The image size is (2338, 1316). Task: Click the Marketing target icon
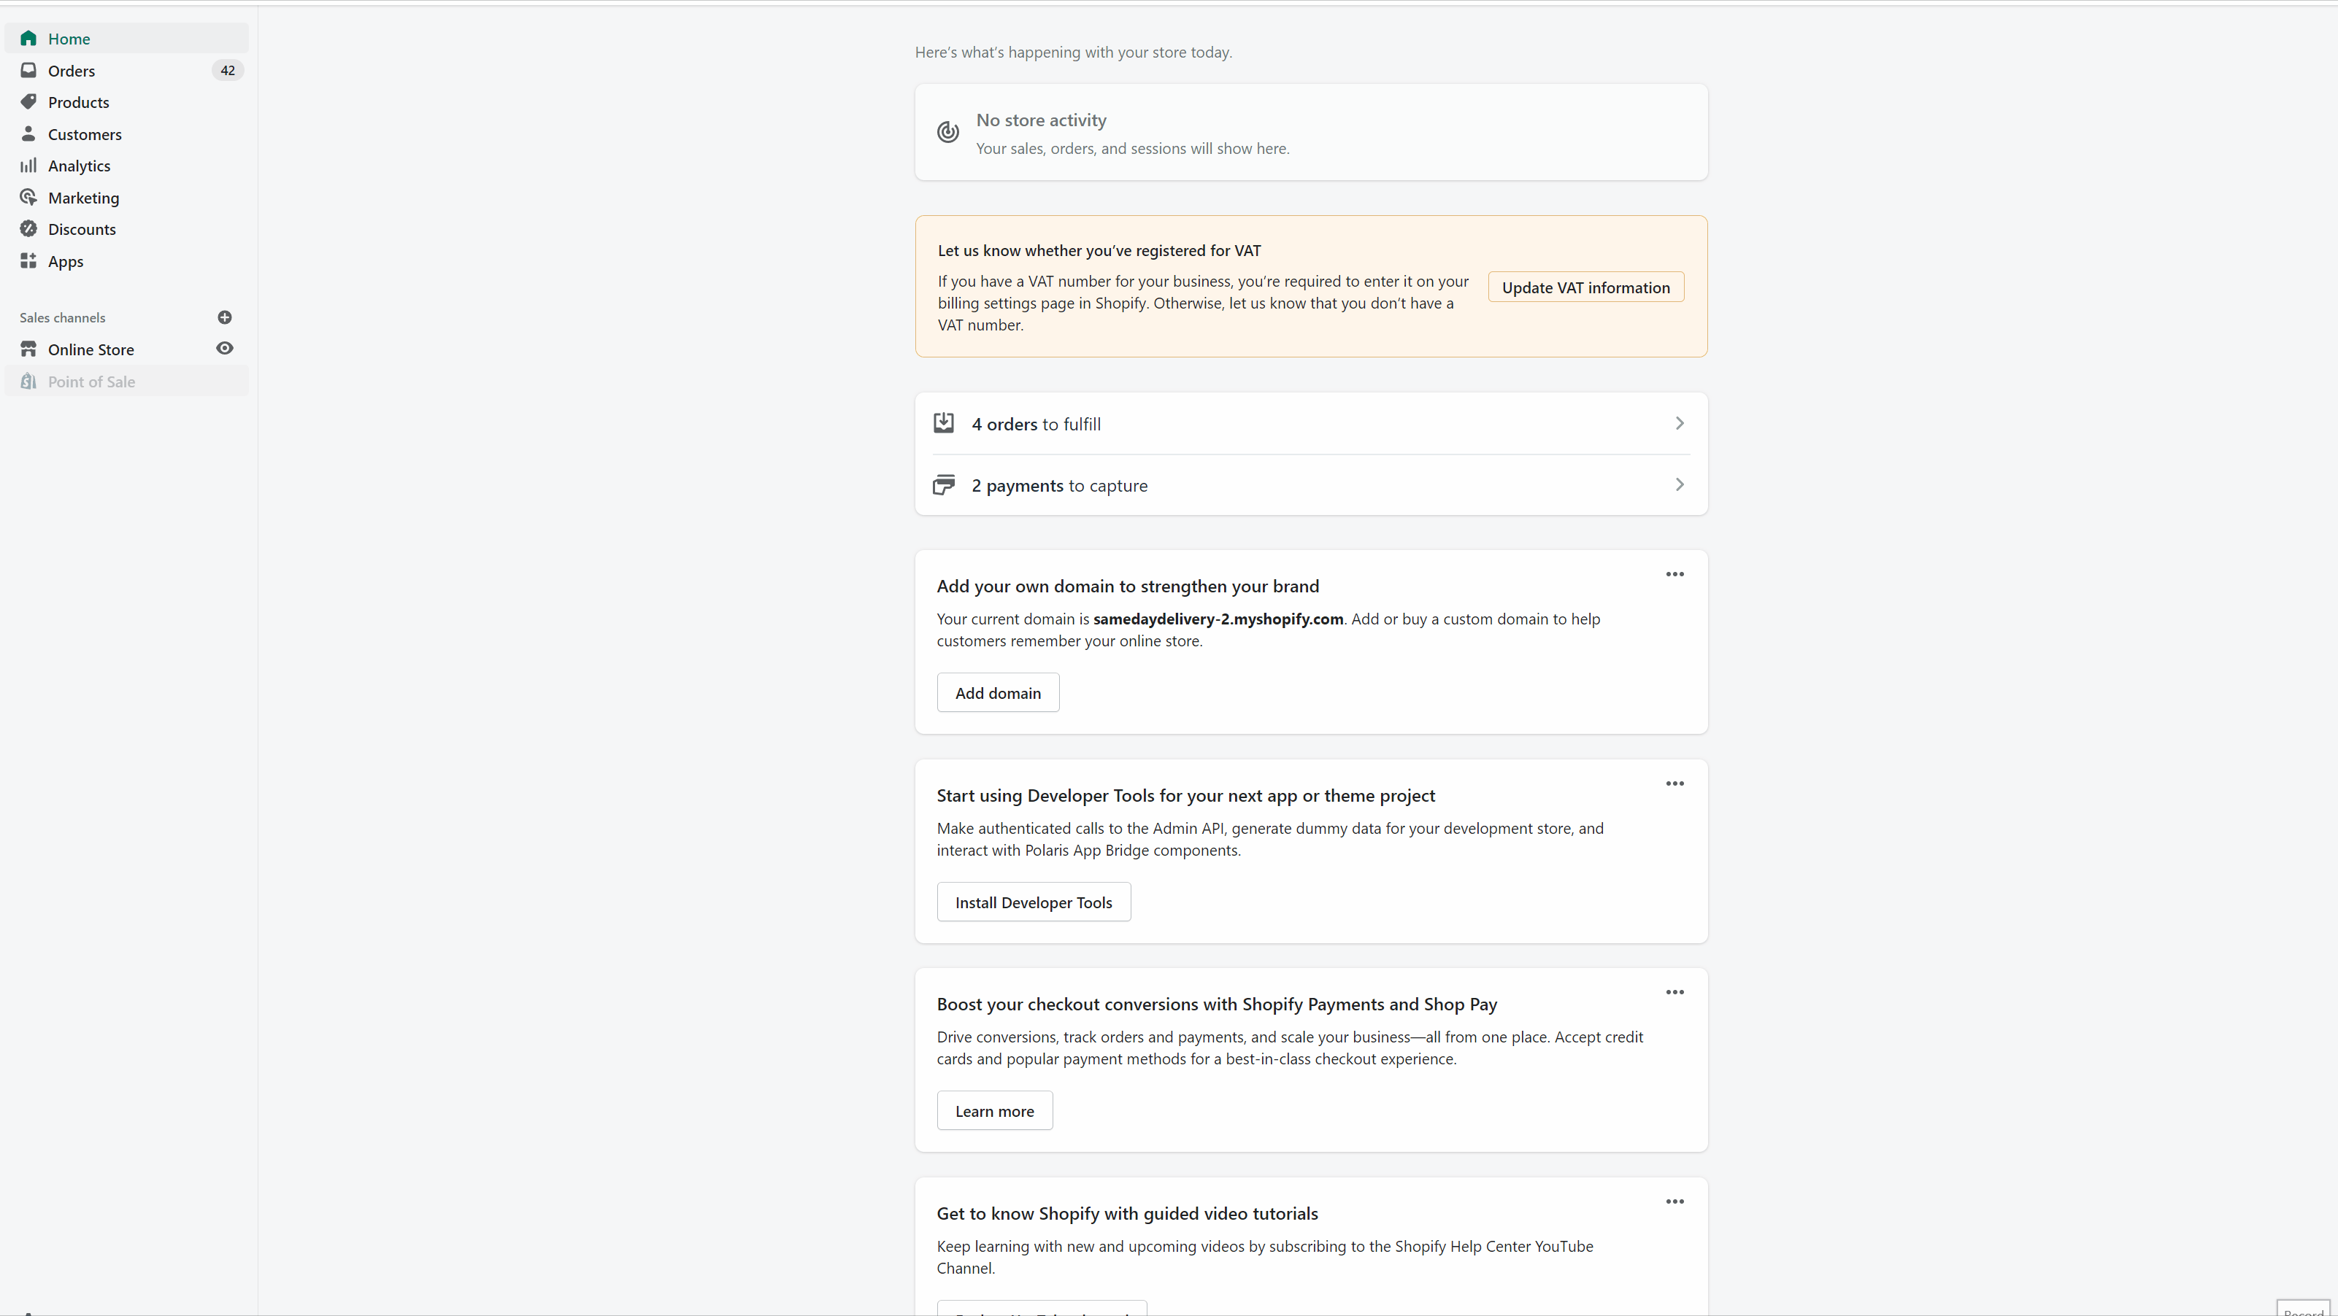point(28,197)
